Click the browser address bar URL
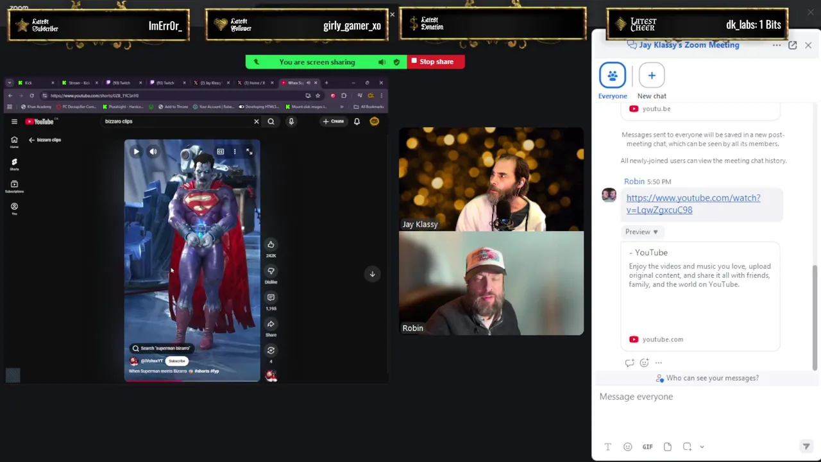The height and width of the screenshot is (462, 821). (94, 96)
